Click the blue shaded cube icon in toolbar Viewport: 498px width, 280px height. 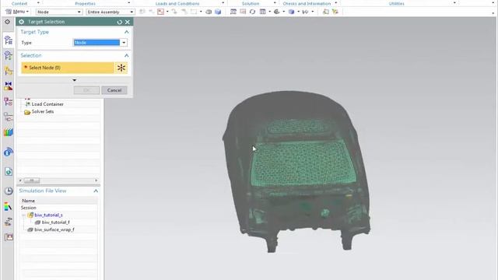tap(218, 12)
